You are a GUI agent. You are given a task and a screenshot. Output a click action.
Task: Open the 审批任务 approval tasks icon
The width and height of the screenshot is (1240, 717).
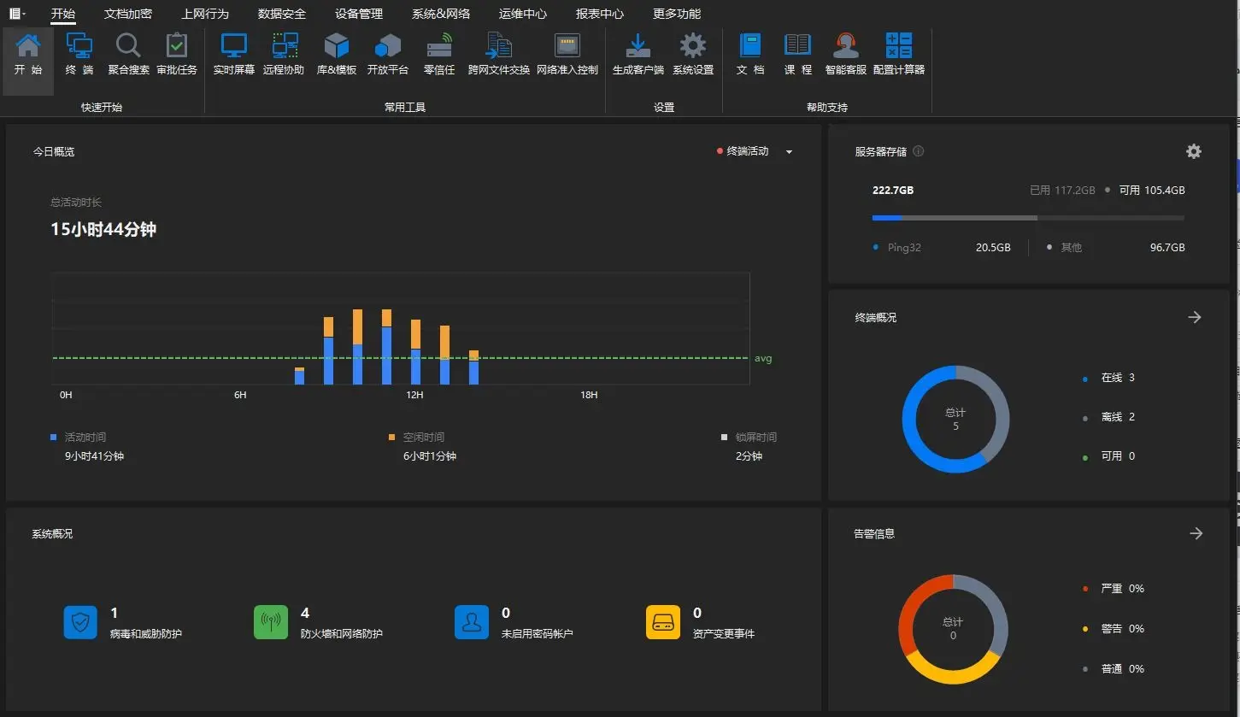177,54
